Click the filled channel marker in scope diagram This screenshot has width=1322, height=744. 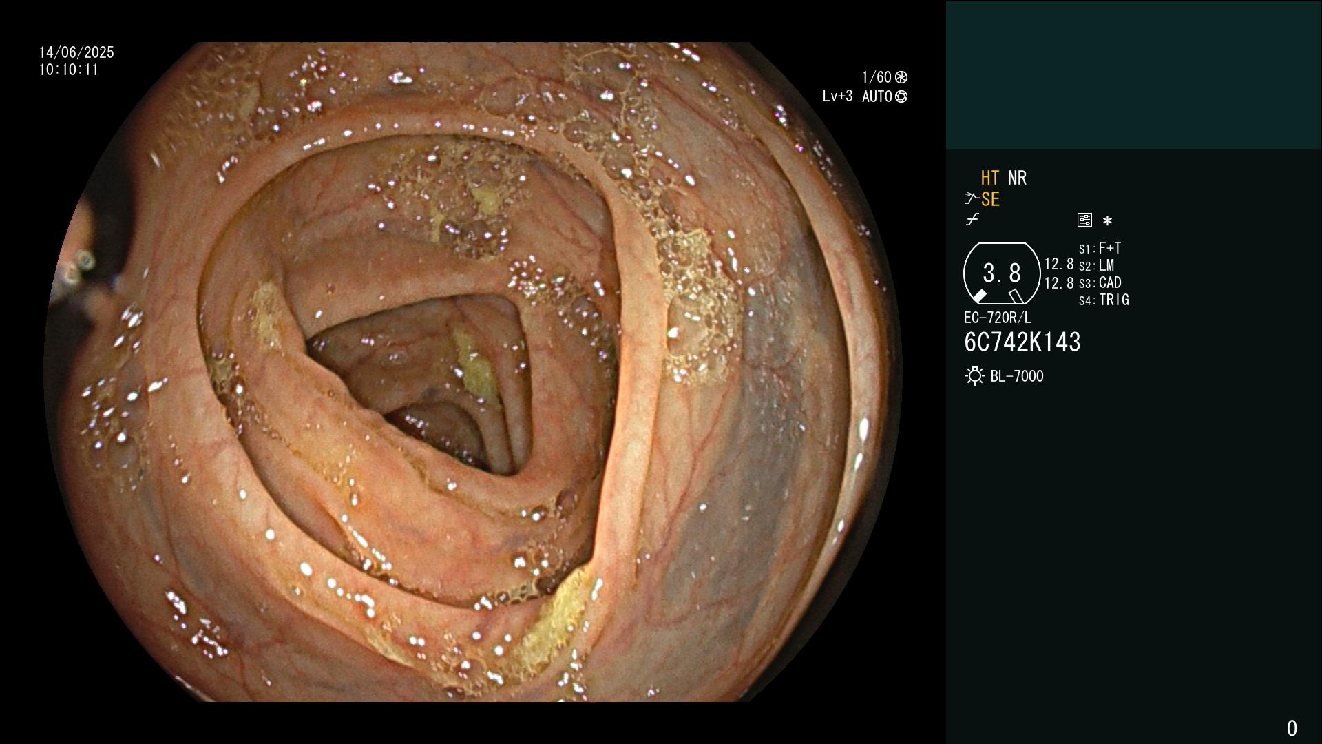pos(979,296)
